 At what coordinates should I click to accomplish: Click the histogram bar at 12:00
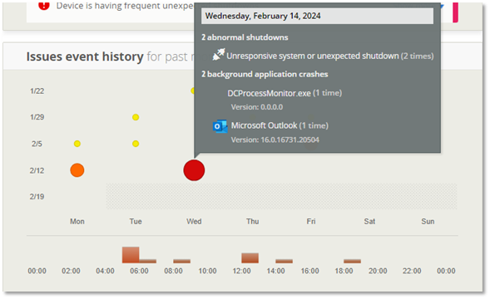[250, 257]
